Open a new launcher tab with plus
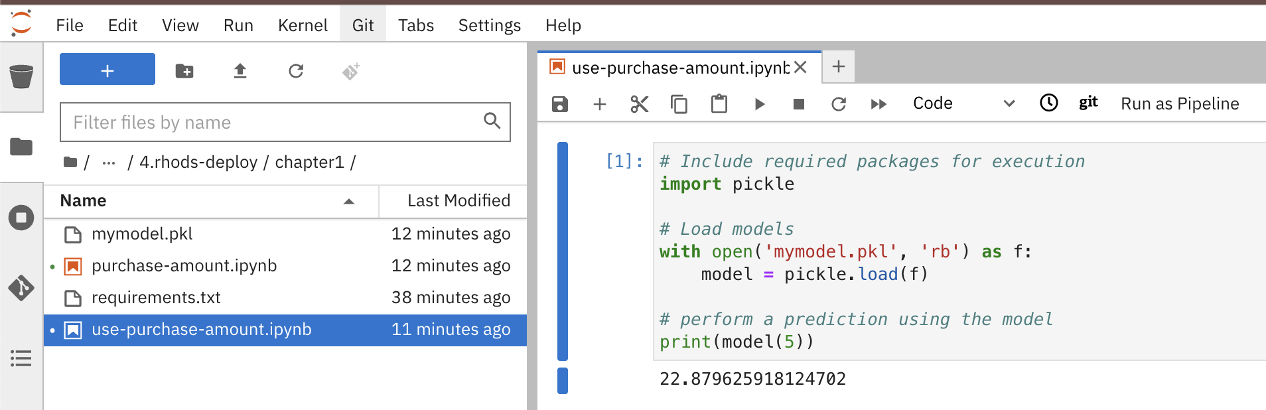The height and width of the screenshot is (410, 1266). click(x=839, y=66)
